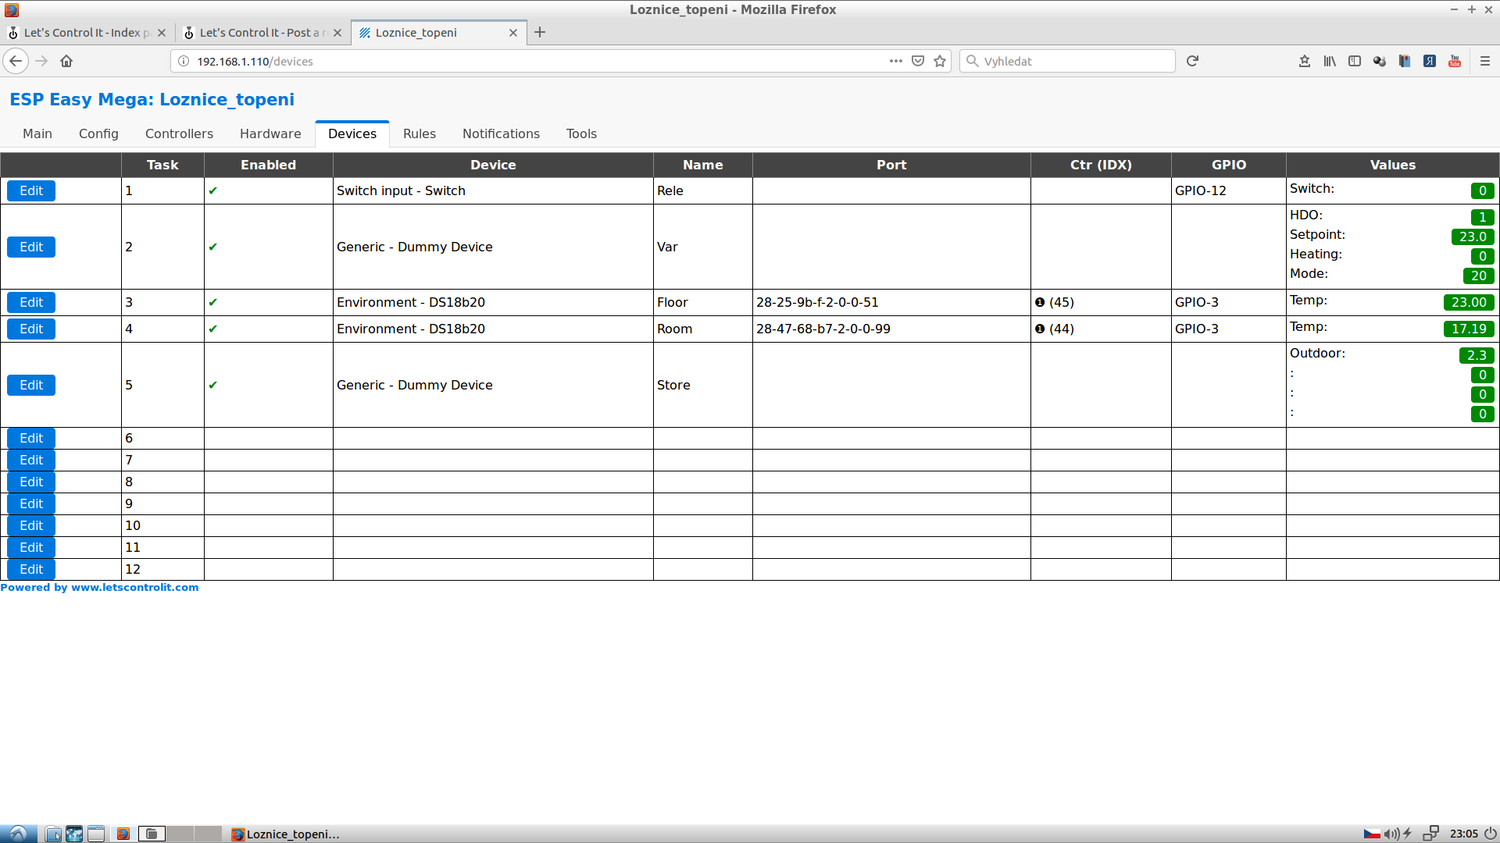Image resolution: width=1500 pixels, height=843 pixels.
Task: Click the Notifications tab
Action: click(x=502, y=133)
